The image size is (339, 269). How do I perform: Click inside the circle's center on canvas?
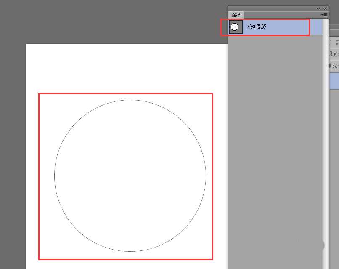tap(130, 176)
